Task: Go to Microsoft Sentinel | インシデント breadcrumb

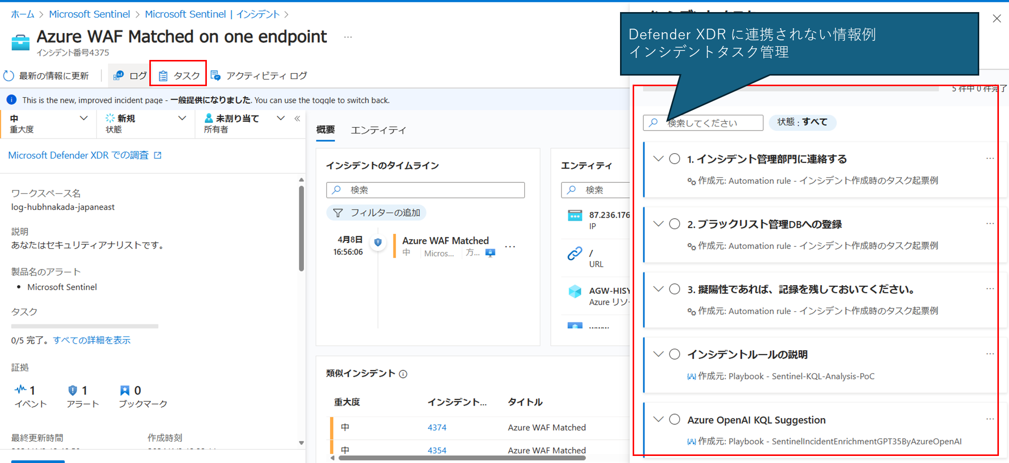Action: click(x=212, y=14)
